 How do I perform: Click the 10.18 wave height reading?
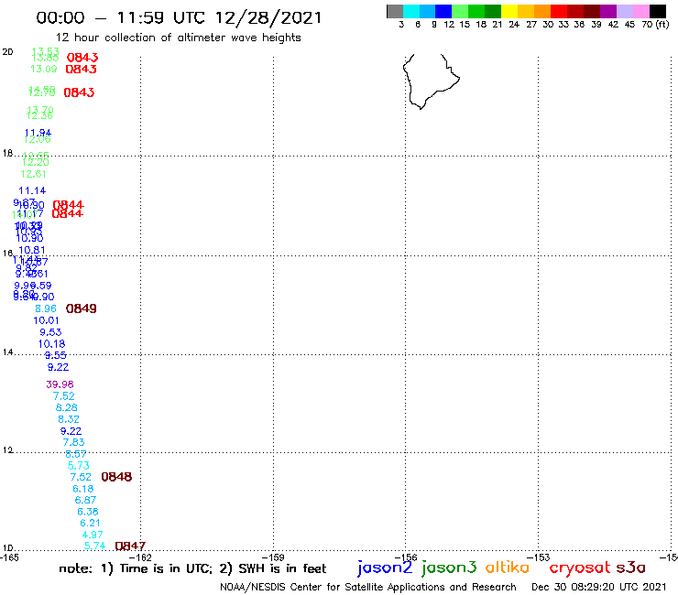pyautogui.click(x=52, y=344)
